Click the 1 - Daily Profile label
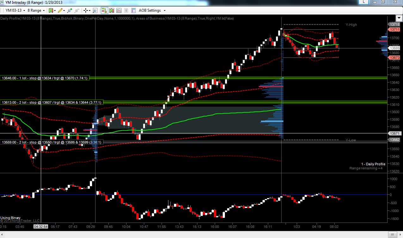Screen dimensions: 403x238 coord(373,164)
